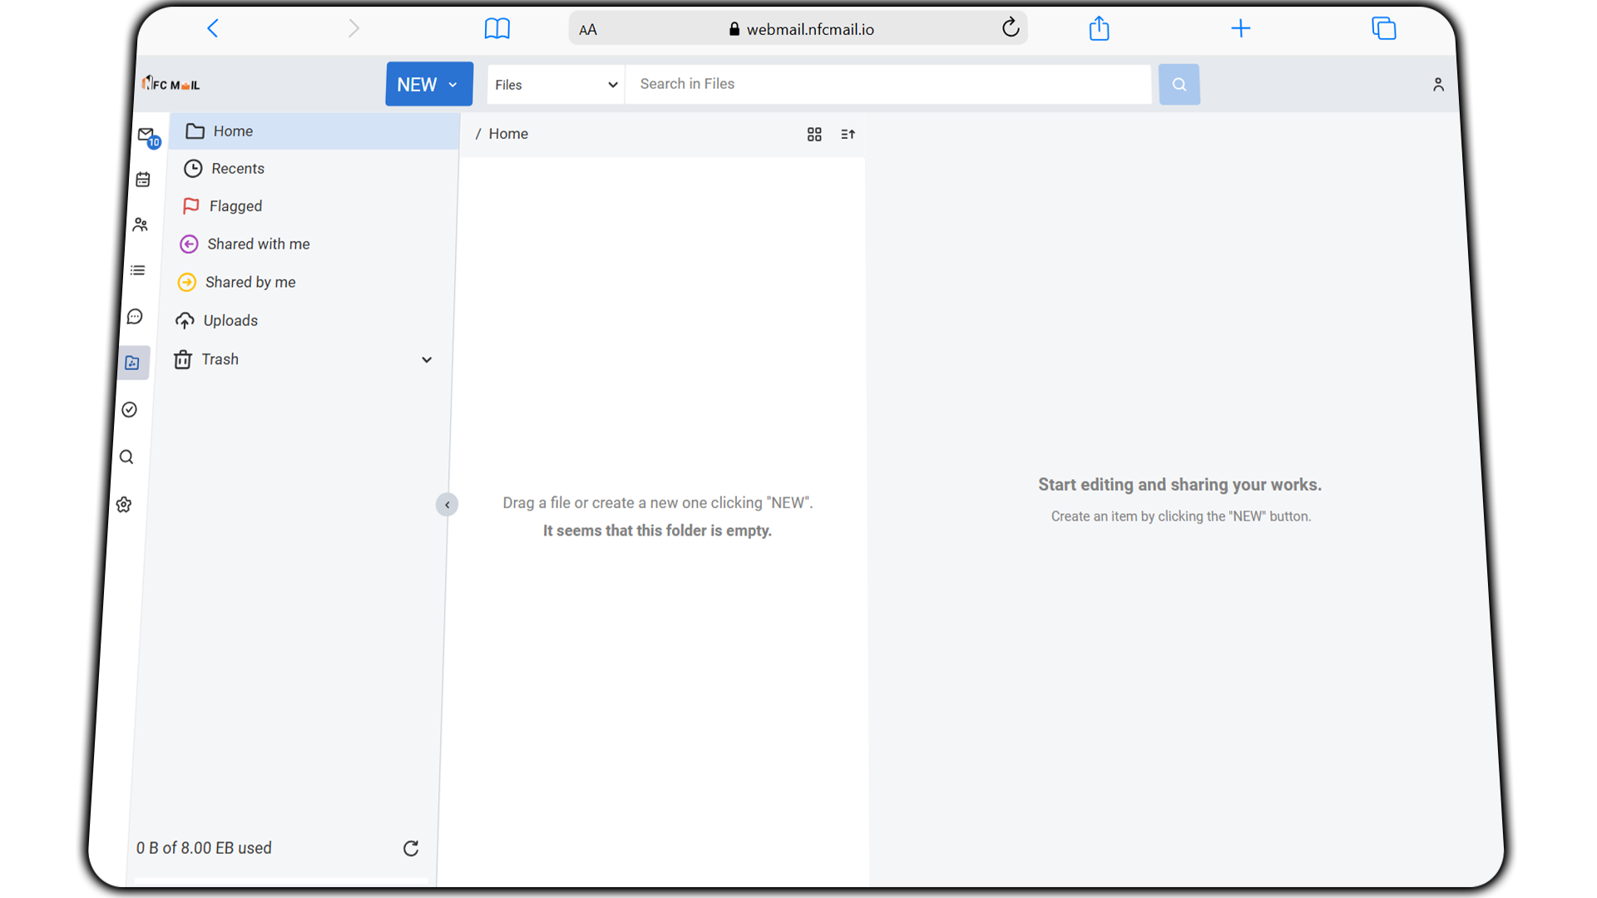Reload the webpage

pyautogui.click(x=1011, y=27)
